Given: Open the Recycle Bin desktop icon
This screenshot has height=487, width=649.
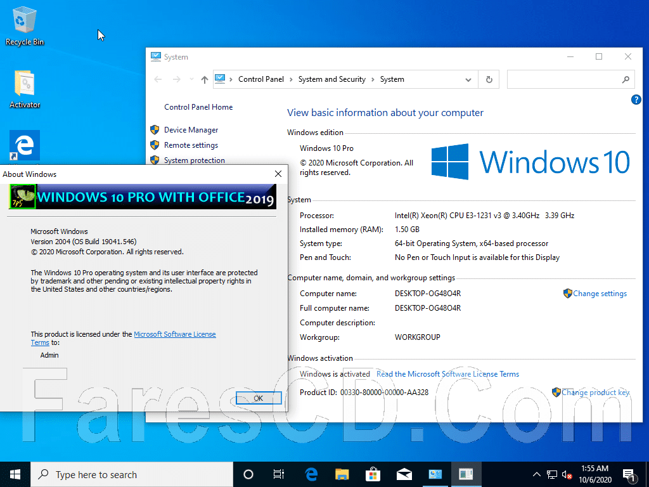Looking at the screenshot, I should (24, 25).
